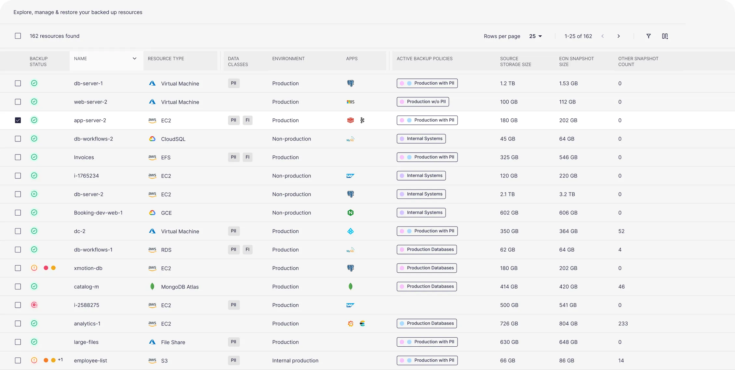
Task: Open the filter icon in toolbar
Action: point(648,36)
